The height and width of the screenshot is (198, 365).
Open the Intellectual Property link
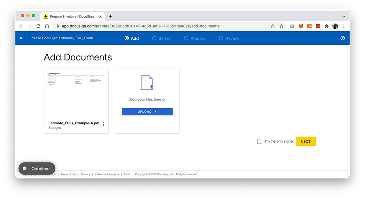[107, 174]
